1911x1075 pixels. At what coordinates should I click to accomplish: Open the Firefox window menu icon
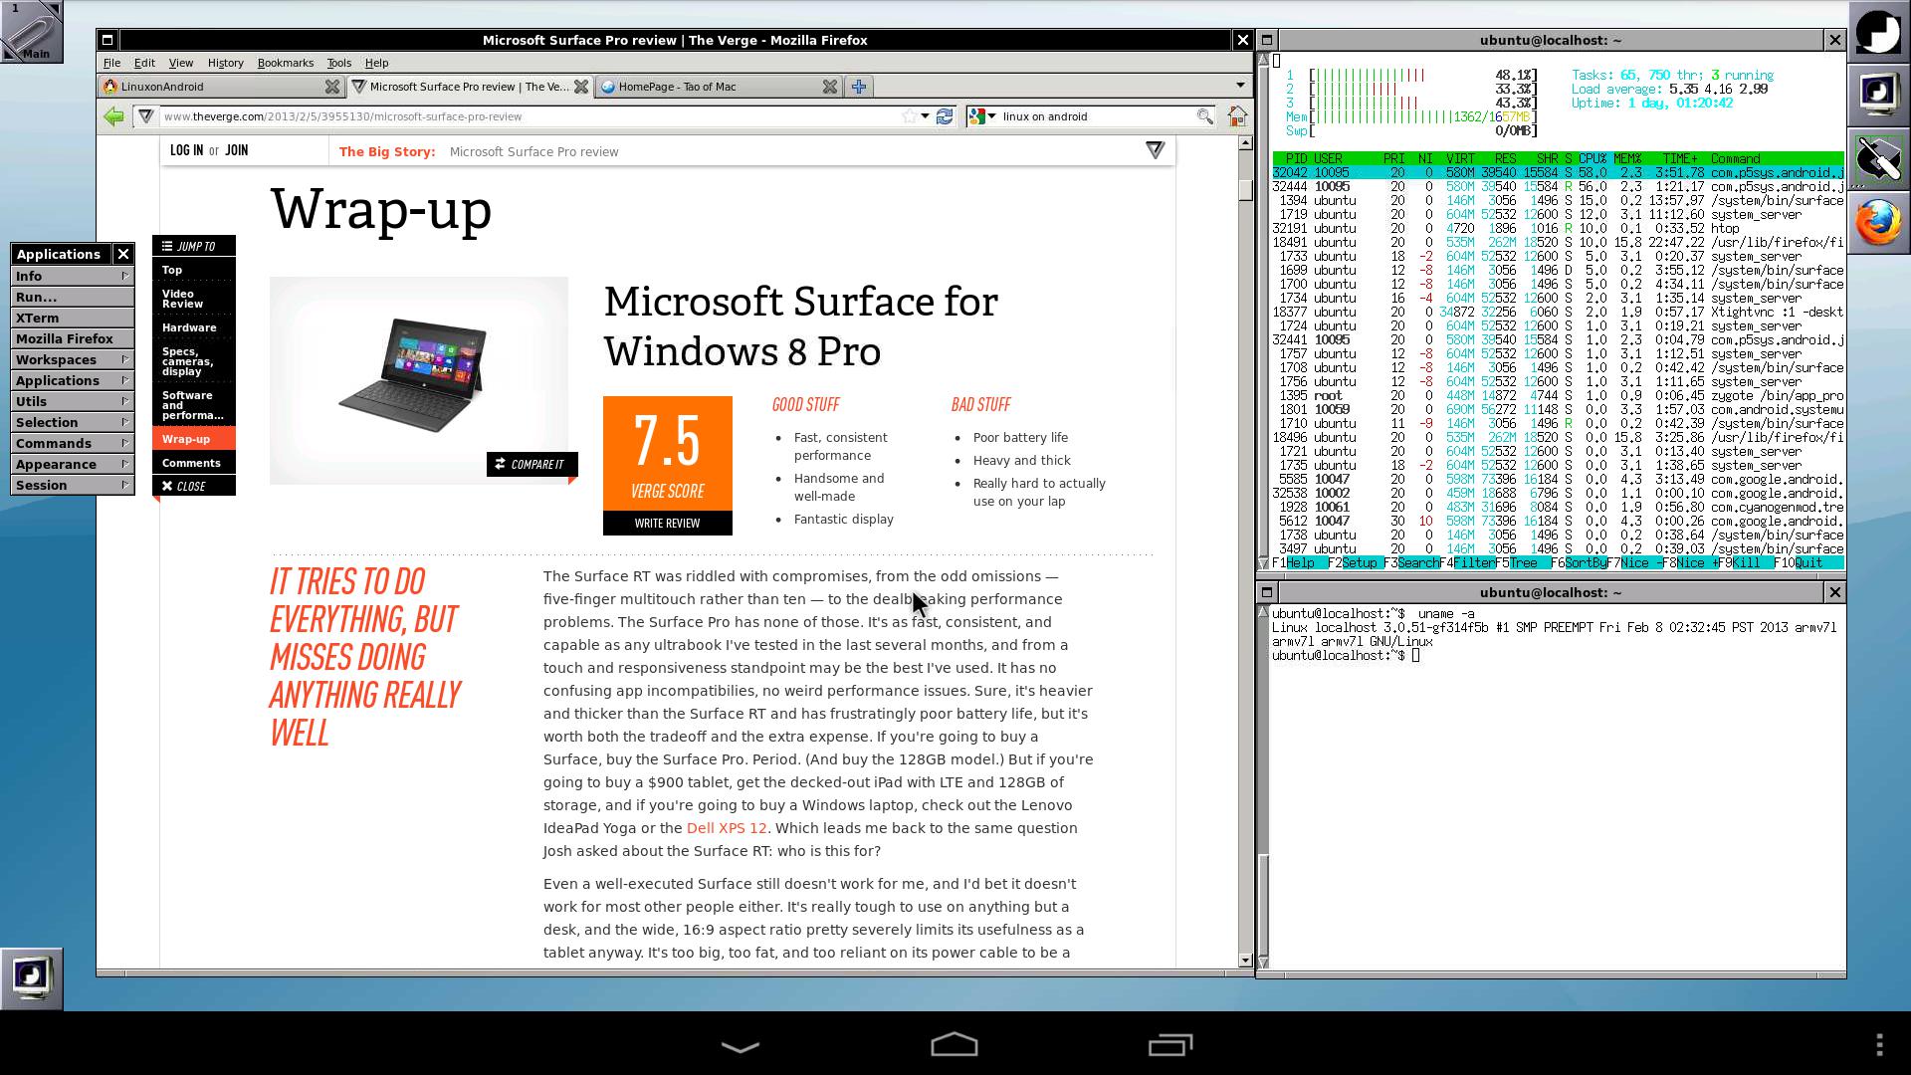pyautogui.click(x=107, y=40)
